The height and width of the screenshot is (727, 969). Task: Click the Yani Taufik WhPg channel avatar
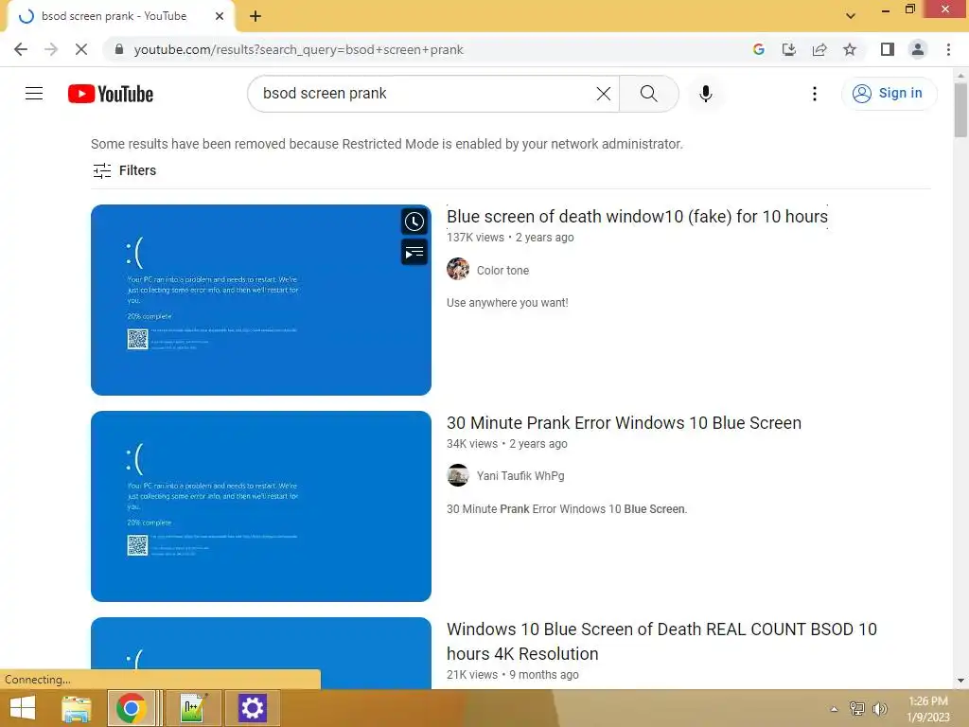pos(458,475)
